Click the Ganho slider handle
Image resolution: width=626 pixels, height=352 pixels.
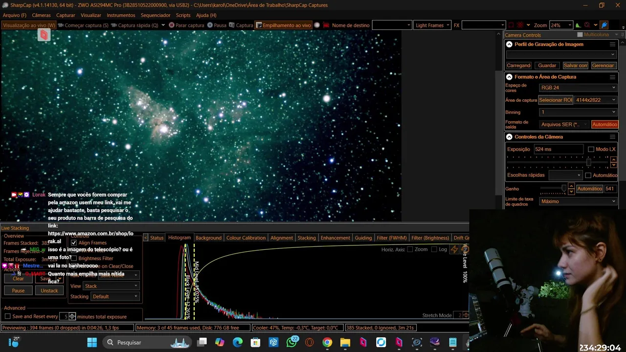click(x=563, y=188)
